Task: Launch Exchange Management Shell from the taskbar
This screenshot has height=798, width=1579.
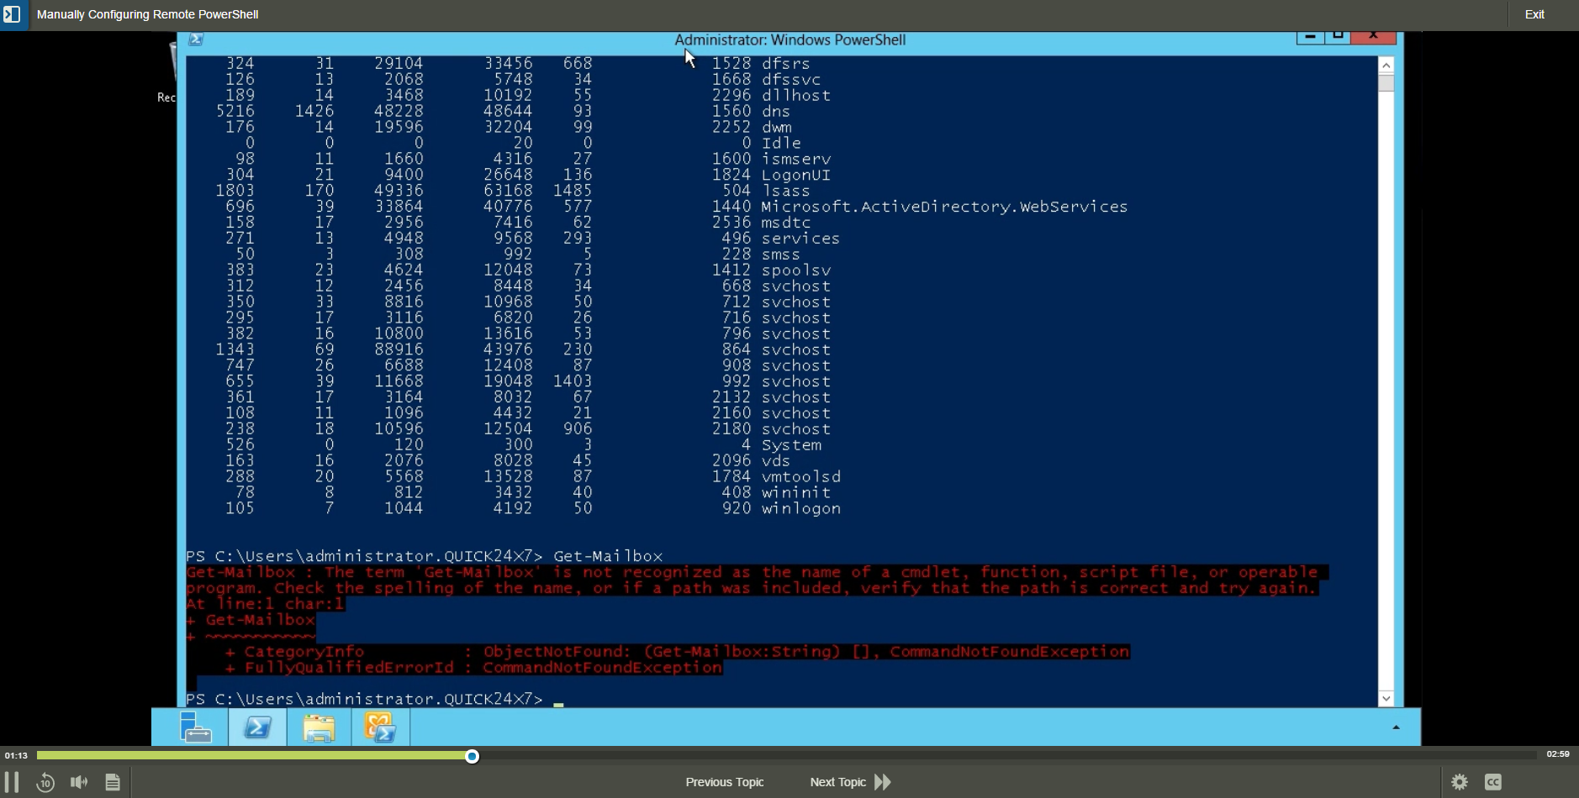Action: pyautogui.click(x=381, y=727)
